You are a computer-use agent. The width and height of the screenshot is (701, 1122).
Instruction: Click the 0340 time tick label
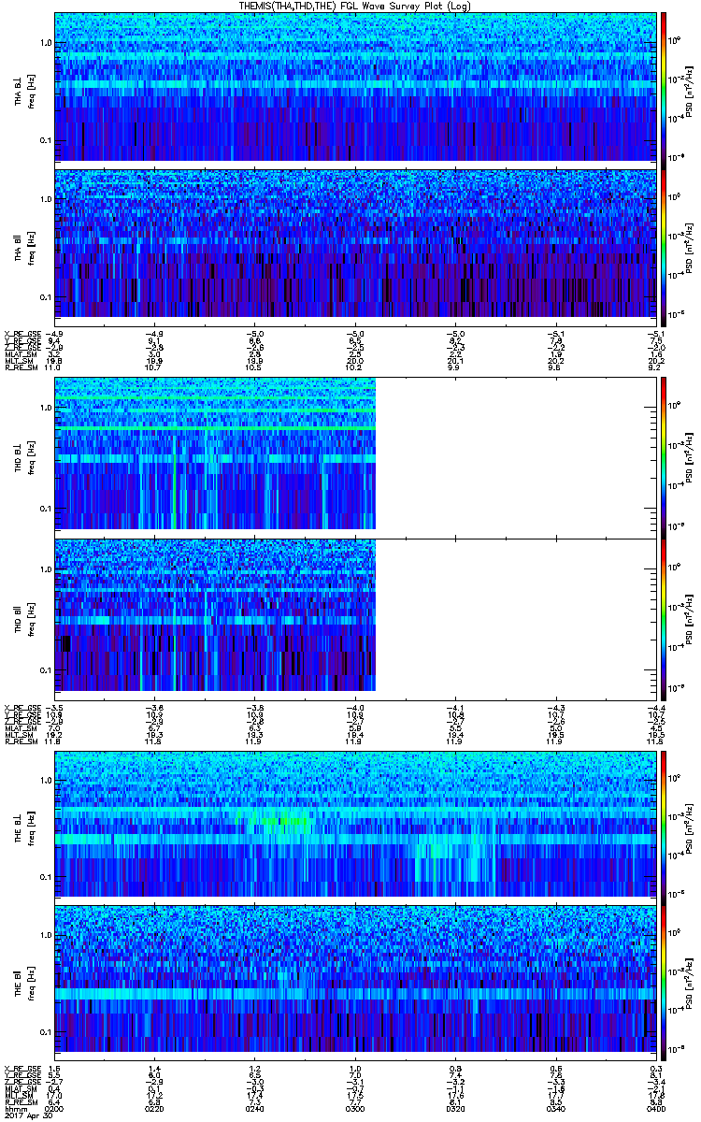coord(554,1108)
